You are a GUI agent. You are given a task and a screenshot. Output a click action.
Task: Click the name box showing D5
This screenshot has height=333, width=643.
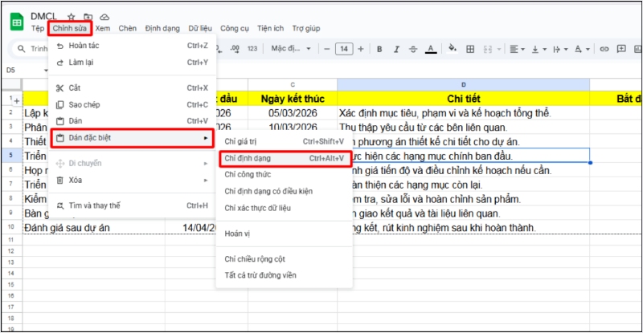tap(25, 70)
